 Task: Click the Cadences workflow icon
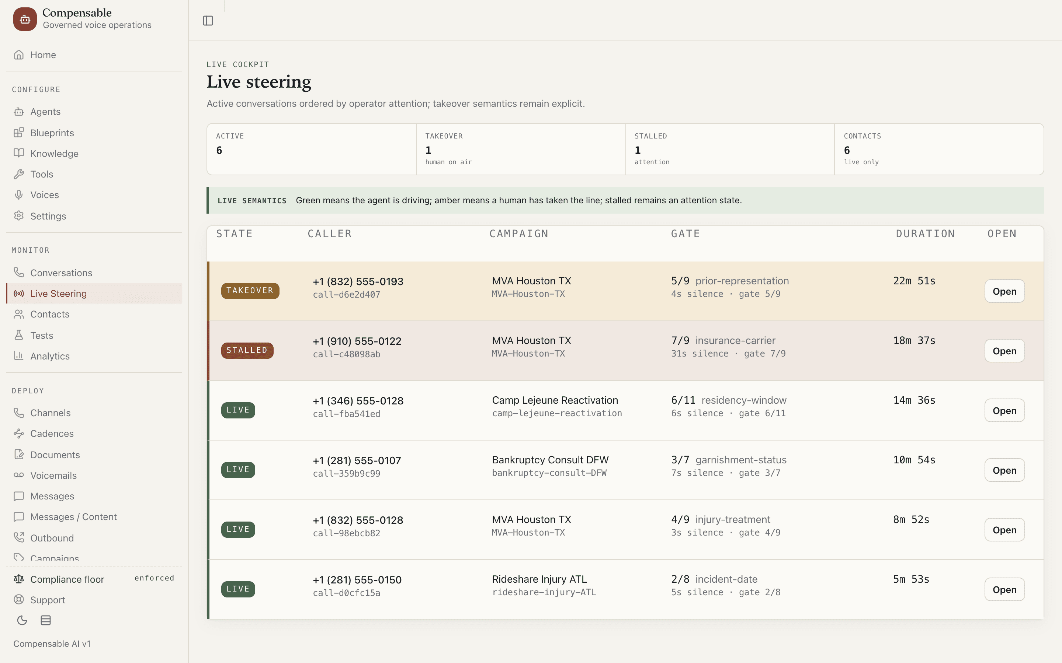pos(19,434)
